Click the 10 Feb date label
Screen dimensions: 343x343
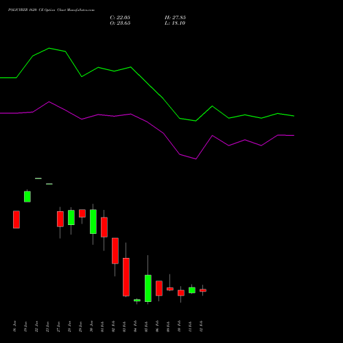click(x=180, y=327)
